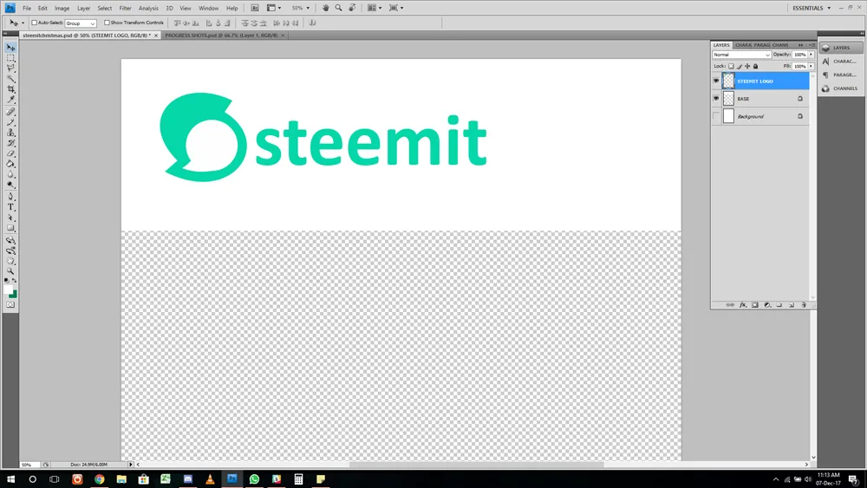Open the Opacity slider arrow
This screenshot has height=488, width=867.
[x=812, y=55]
